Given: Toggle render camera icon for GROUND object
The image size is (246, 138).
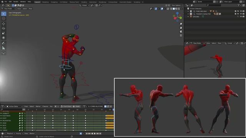Looking at the screenshot, I should pos(243,16).
